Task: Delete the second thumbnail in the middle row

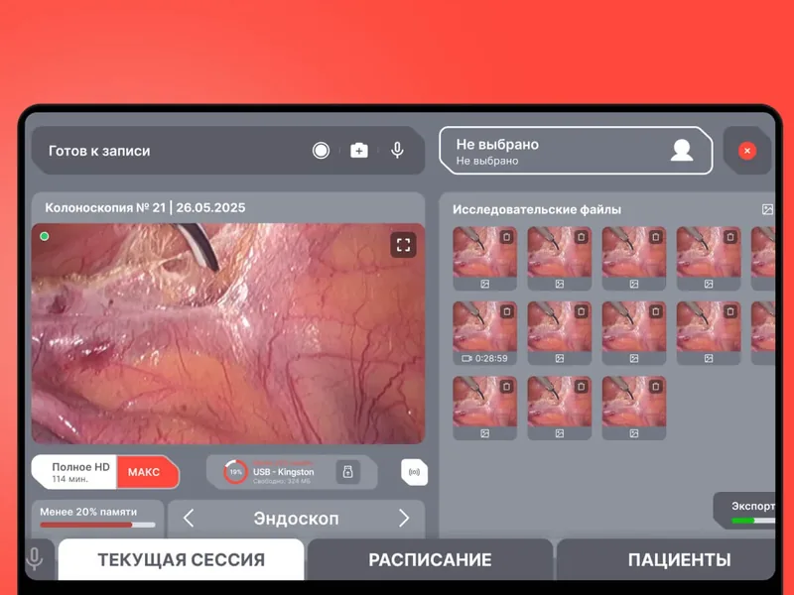Action: pos(582,311)
